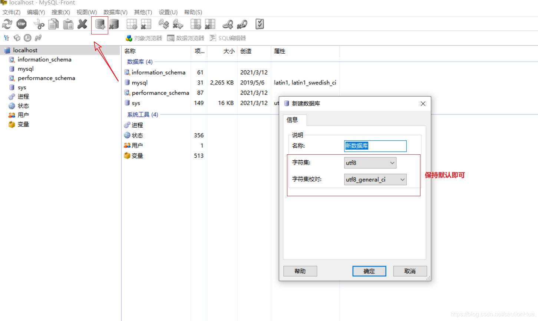Click the Refresh toolbar icon
538x321 pixels.
click(x=7, y=24)
